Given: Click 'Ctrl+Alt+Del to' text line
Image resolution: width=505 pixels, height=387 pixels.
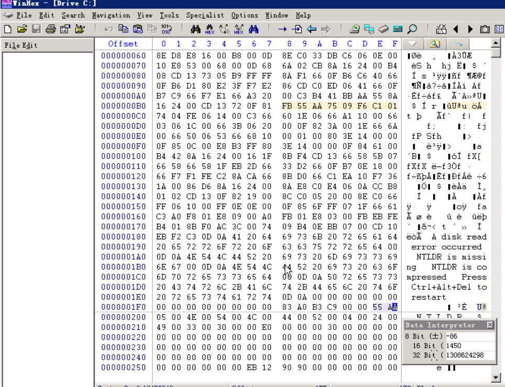Looking at the screenshot, I should tap(449, 287).
